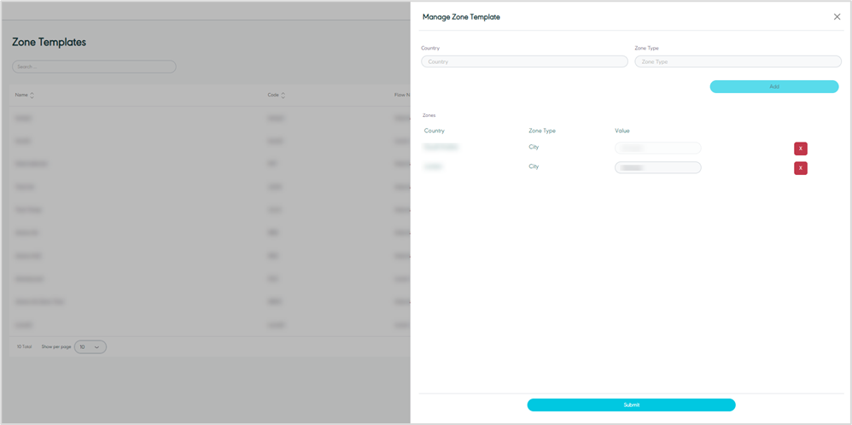
Task: Sort the table by Code column
Action: 283,95
